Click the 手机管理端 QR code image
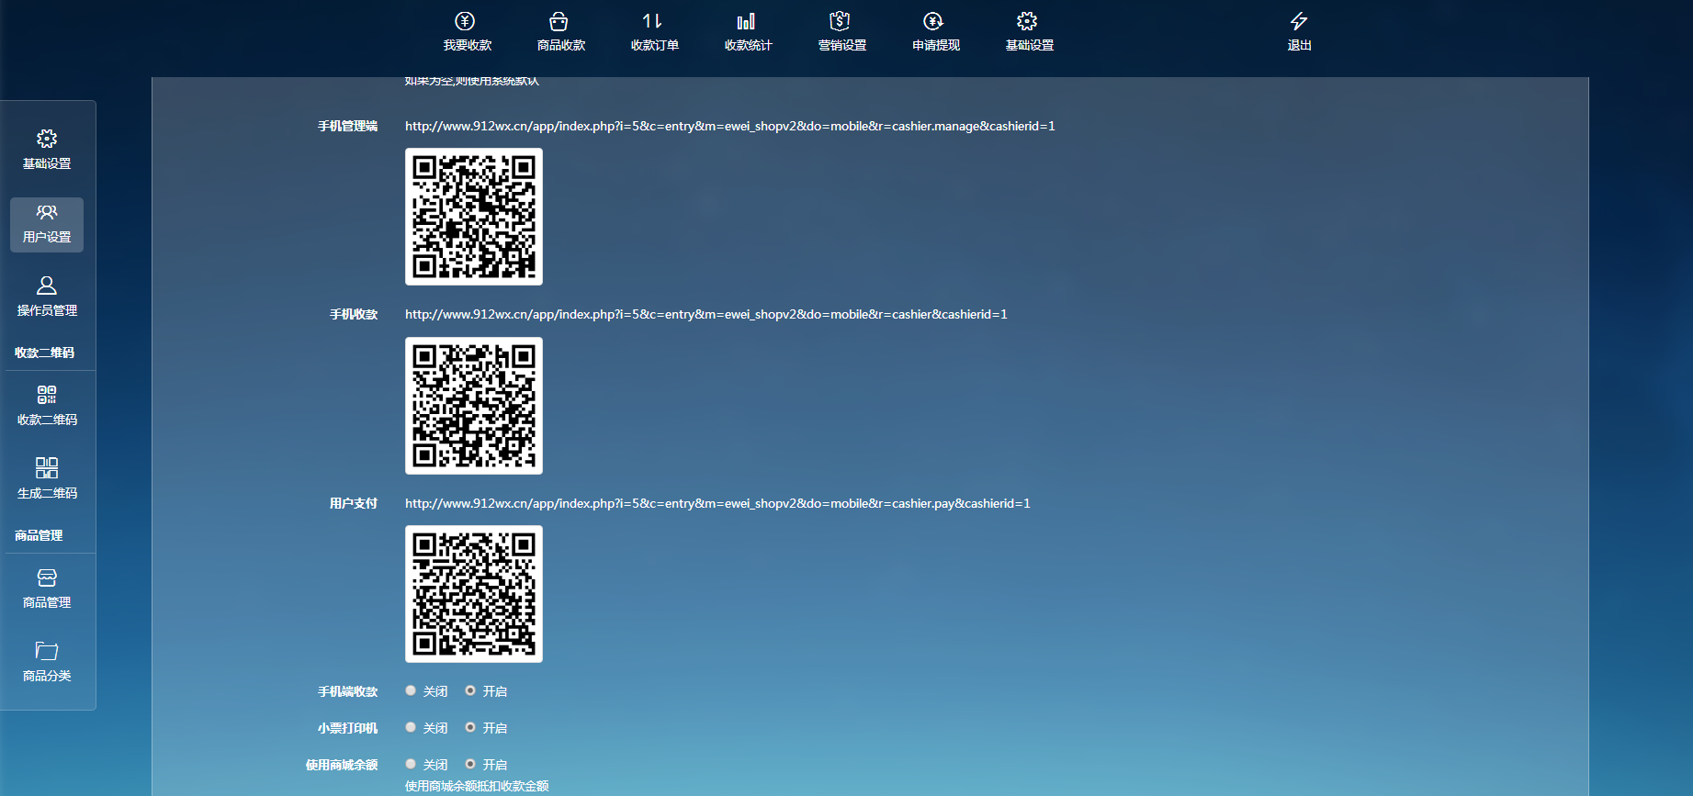Viewport: 1693px width, 796px height. pyautogui.click(x=474, y=217)
